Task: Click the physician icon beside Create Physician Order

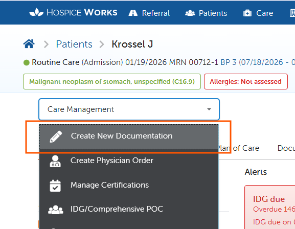Action: click(x=55, y=161)
